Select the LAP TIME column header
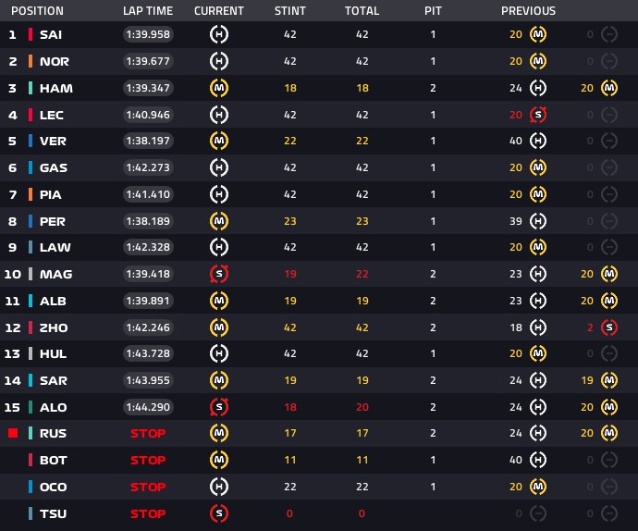Screen dimensions: 638x531 click(x=148, y=10)
